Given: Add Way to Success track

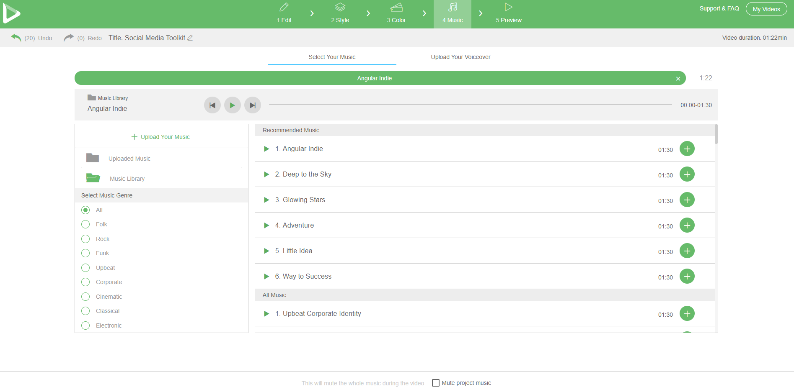Looking at the screenshot, I should tap(687, 276).
